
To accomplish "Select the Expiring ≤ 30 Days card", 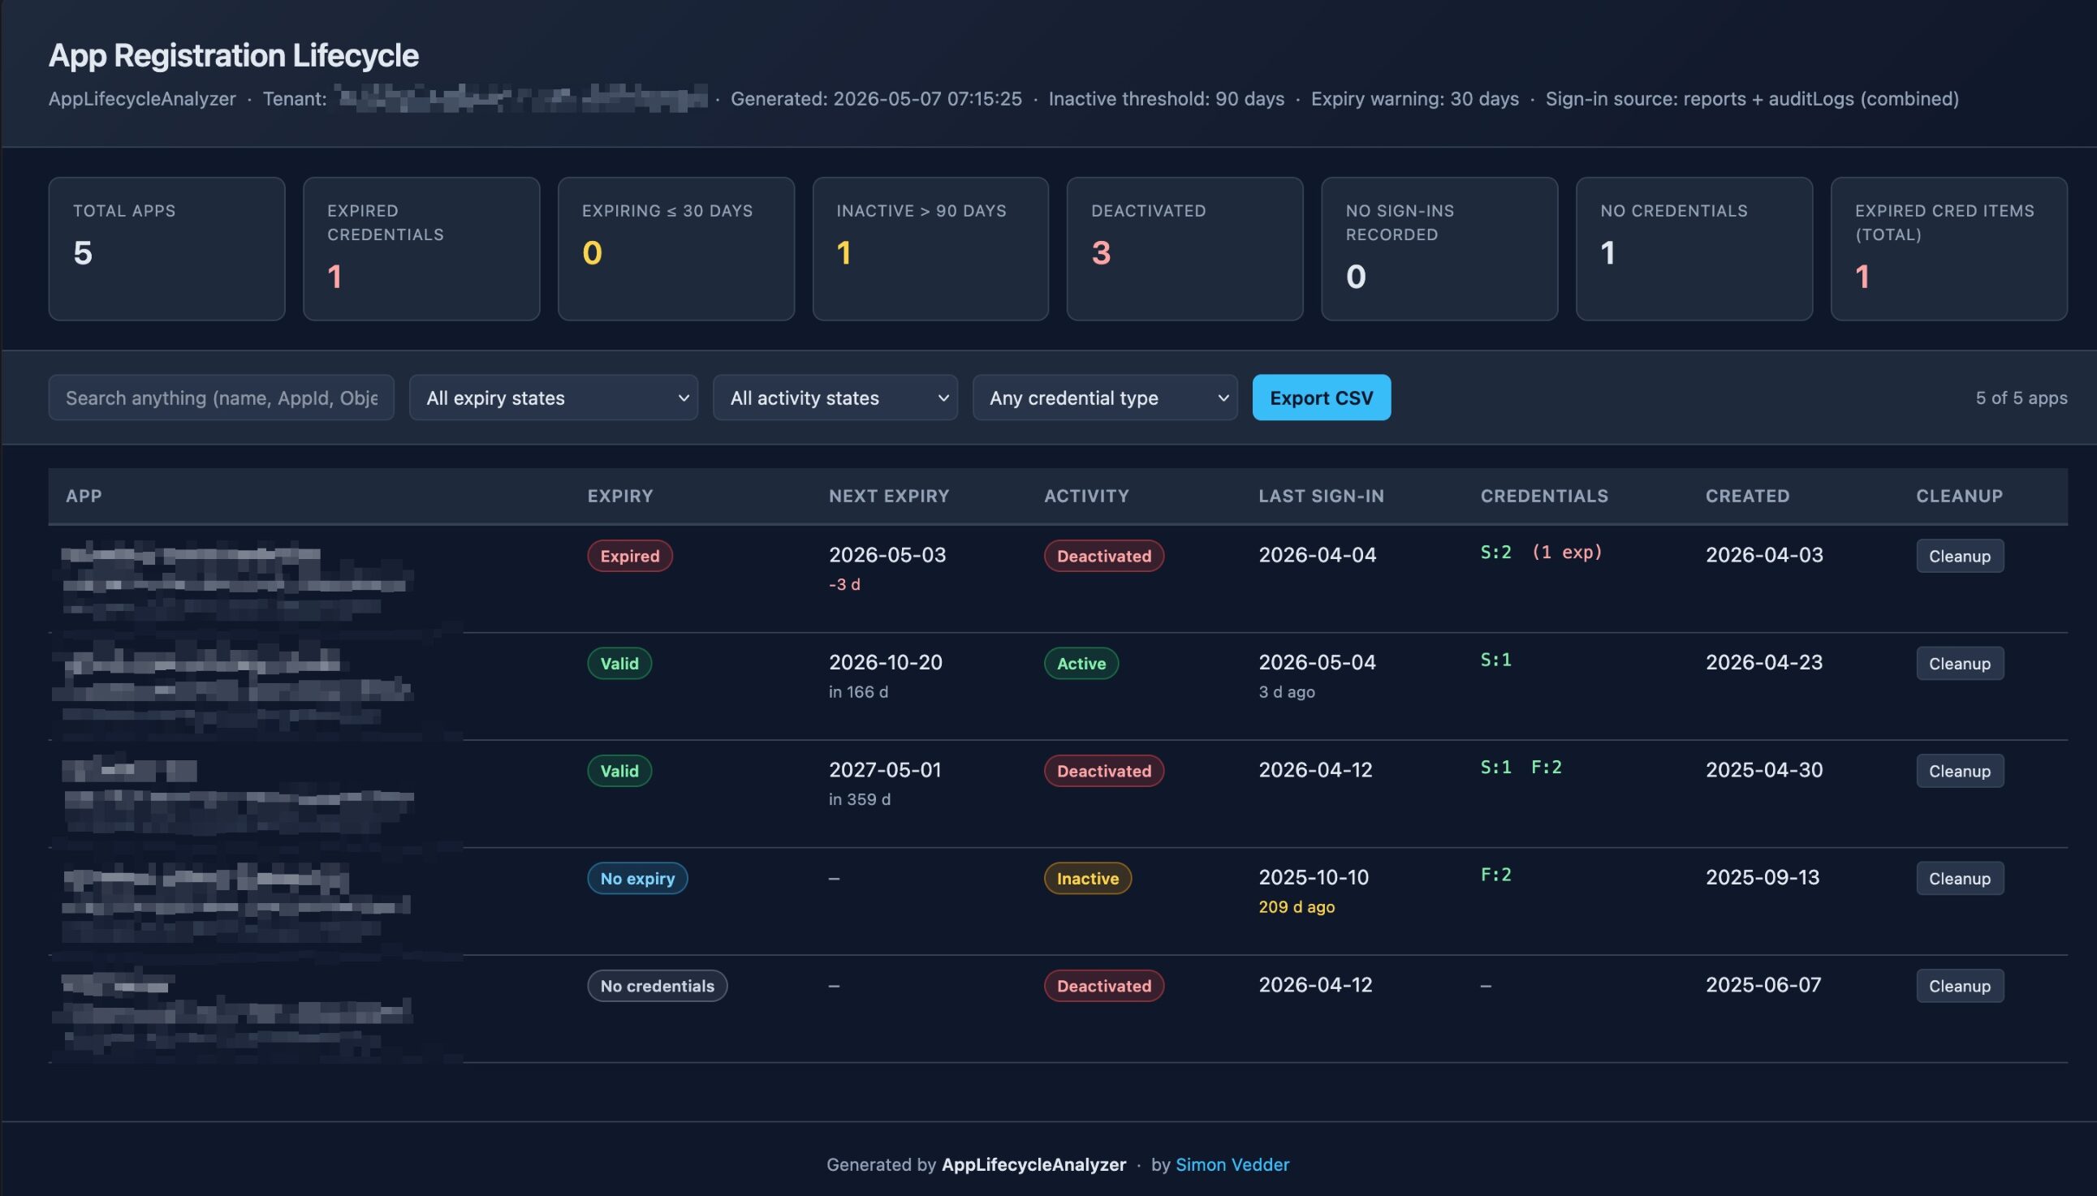I will [676, 249].
